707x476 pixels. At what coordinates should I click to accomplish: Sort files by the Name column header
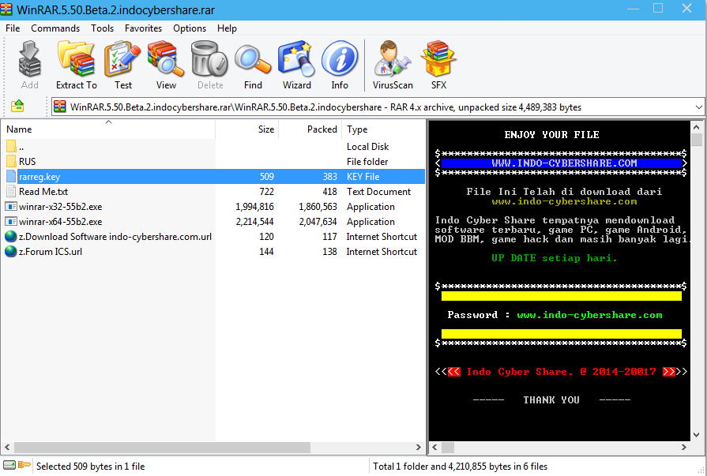click(x=108, y=129)
